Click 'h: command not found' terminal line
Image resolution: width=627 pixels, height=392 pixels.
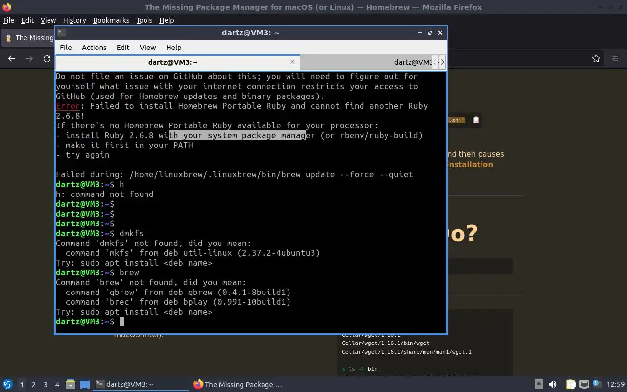point(105,194)
